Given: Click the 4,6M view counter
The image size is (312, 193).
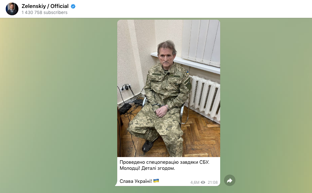Looking at the screenshot, I should point(195,183).
